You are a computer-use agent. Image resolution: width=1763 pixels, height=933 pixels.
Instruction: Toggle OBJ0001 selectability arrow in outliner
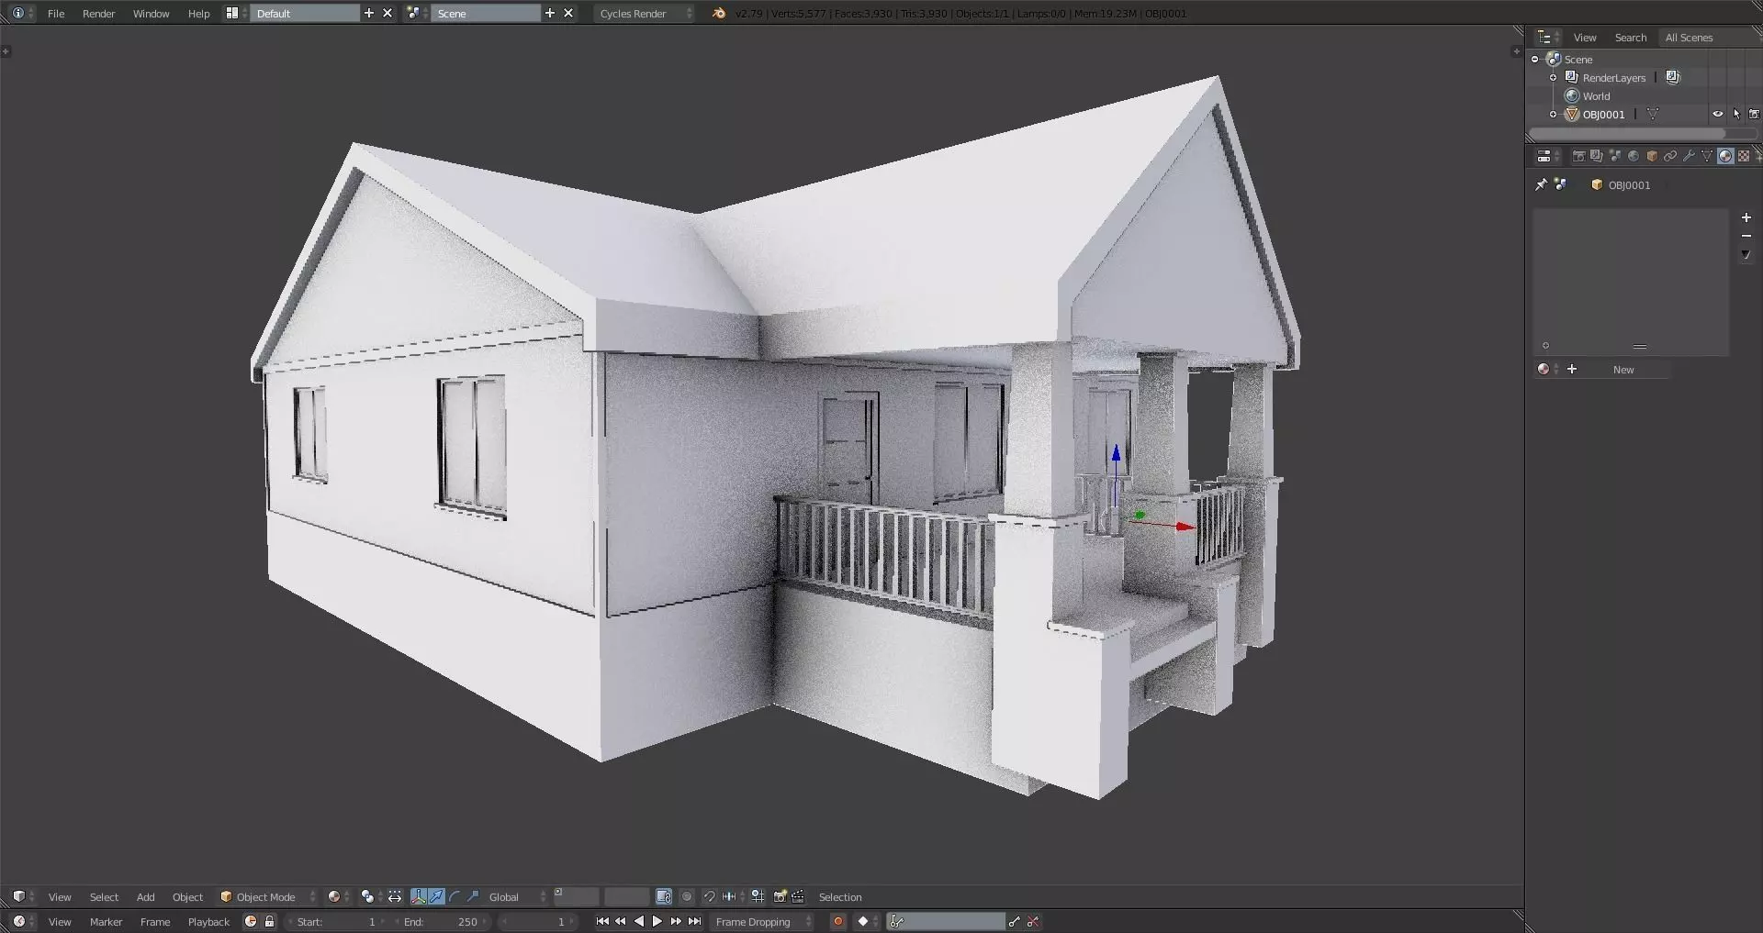[x=1735, y=114]
